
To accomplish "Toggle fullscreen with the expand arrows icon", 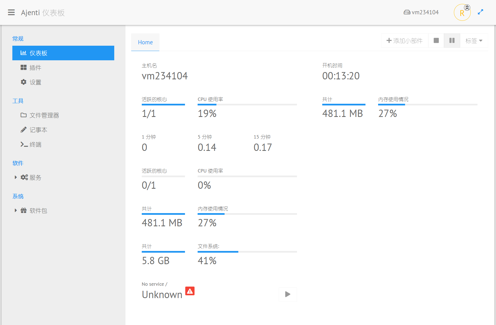I will pos(480,12).
